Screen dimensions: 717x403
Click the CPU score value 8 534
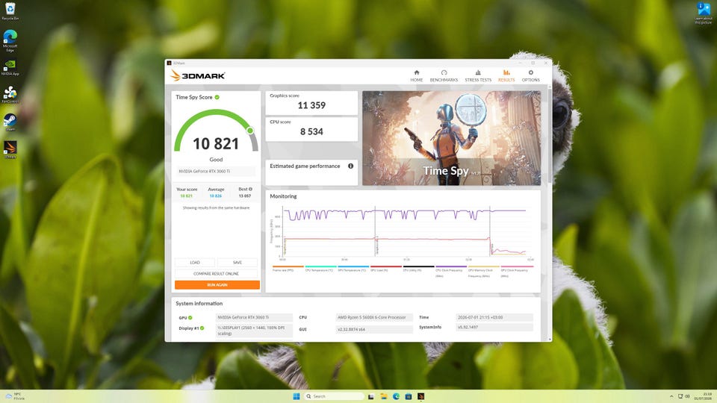coord(311,131)
